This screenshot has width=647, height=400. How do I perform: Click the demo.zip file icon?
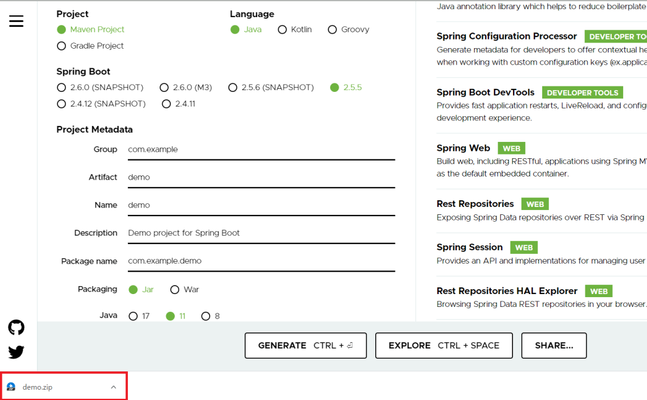(x=11, y=387)
